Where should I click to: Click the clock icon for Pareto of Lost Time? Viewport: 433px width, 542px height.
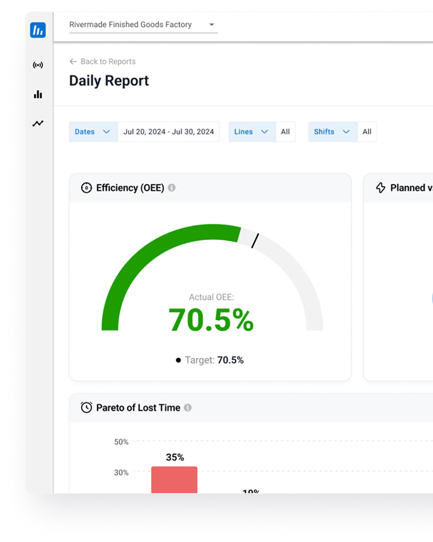86,408
